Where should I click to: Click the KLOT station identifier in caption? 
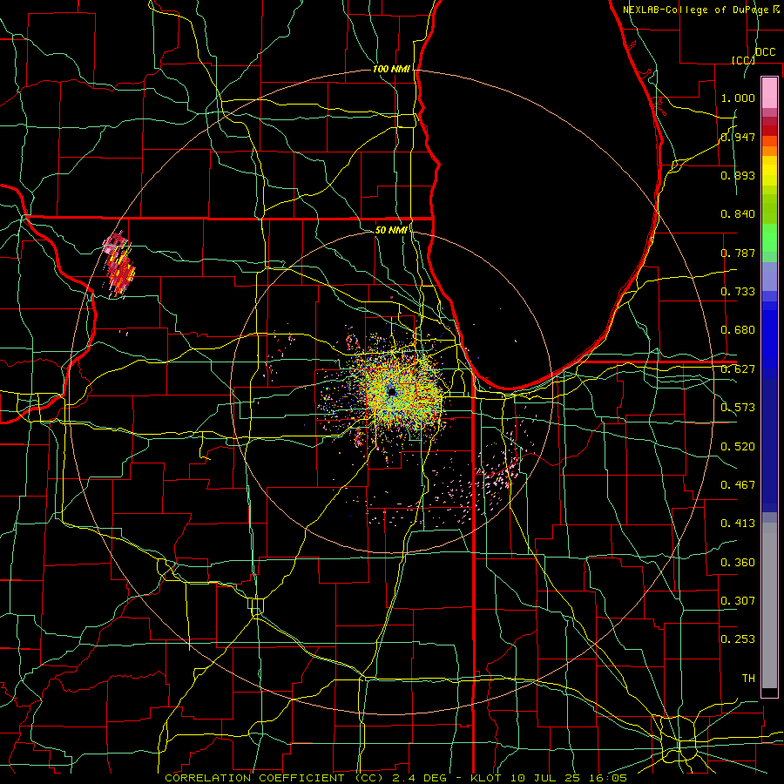pos(486,778)
